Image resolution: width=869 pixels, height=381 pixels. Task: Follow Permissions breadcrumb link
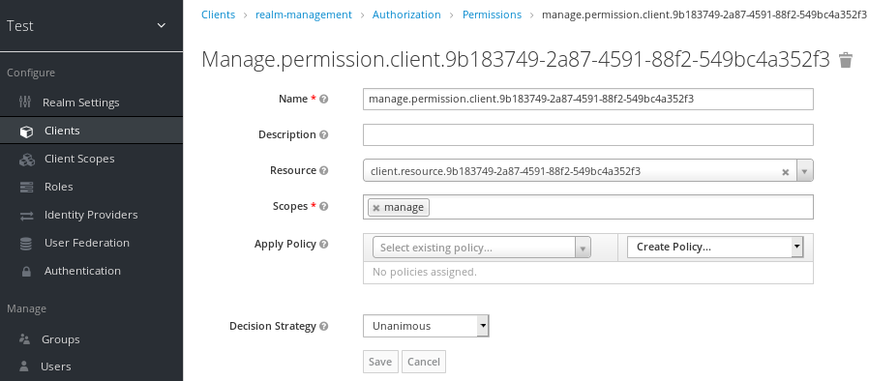coord(493,15)
